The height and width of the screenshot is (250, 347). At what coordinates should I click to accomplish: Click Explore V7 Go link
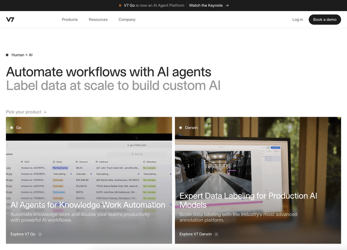(x=23, y=234)
